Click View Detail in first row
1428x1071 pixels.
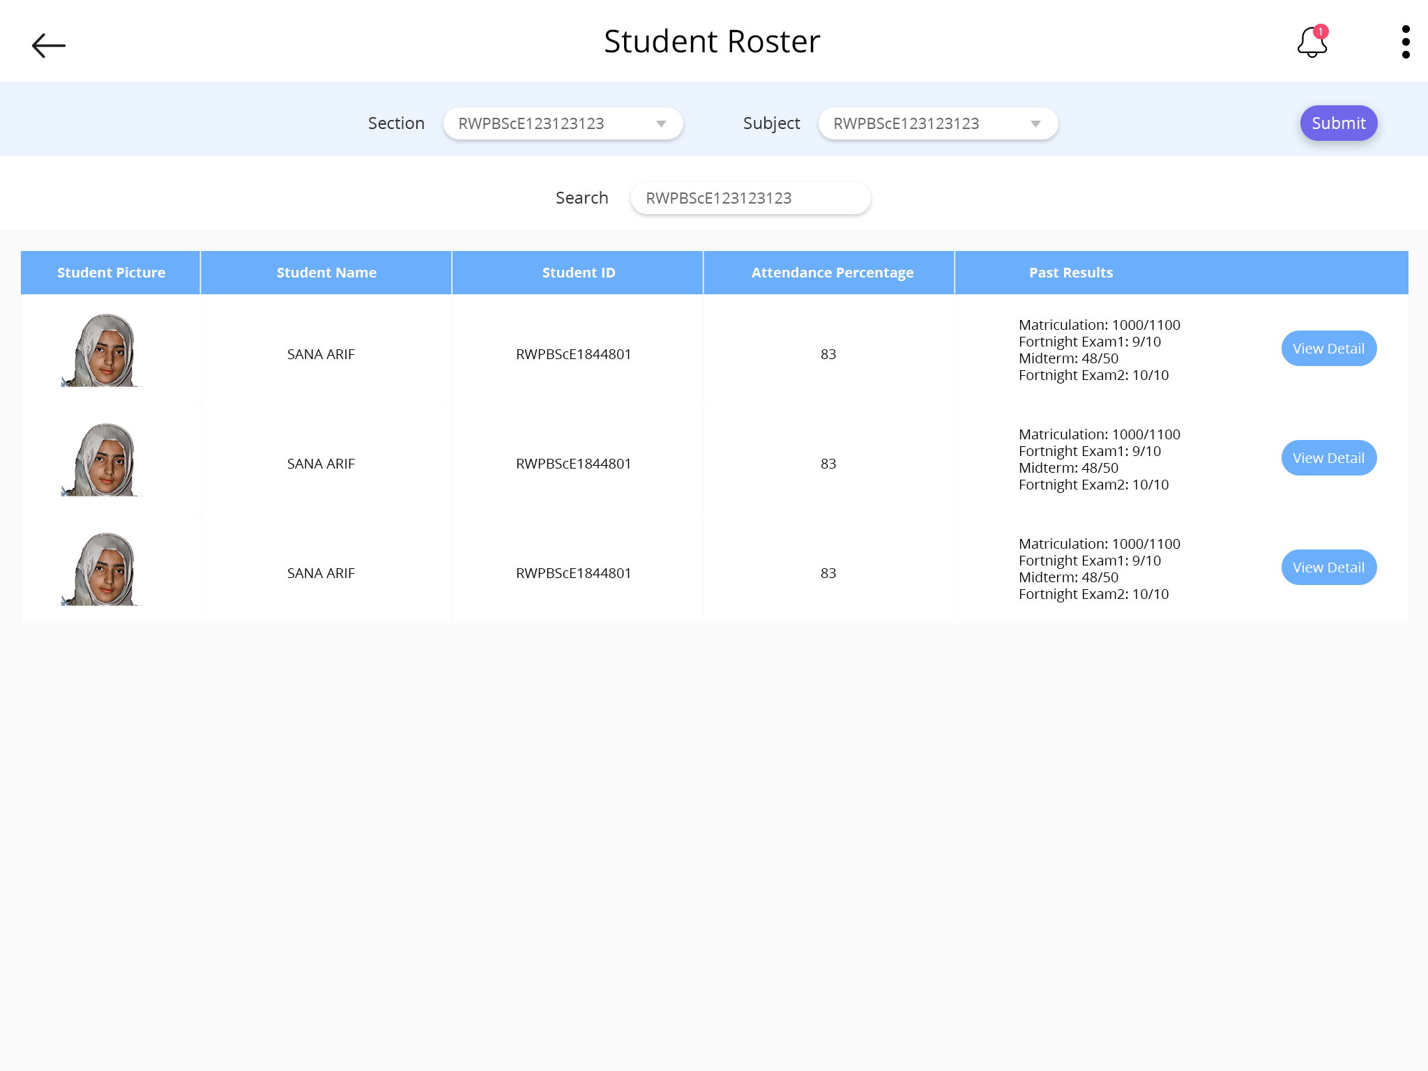1328,349
